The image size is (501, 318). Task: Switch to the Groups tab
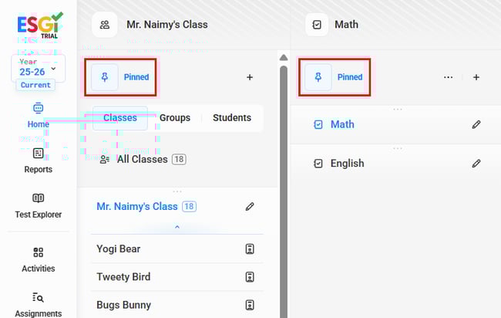[175, 118]
